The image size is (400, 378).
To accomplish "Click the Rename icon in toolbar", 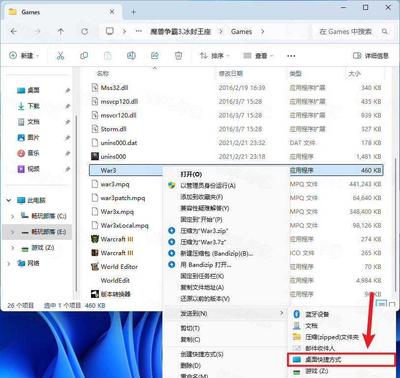I will pyautogui.click(x=131, y=56).
